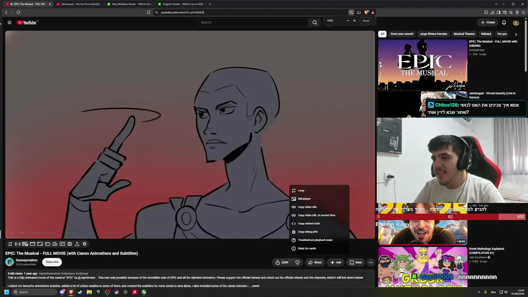Toggle the volume boost sound-wave icon
The width and height of the screenshot is (528, 297).
click(x=18, y=244)
